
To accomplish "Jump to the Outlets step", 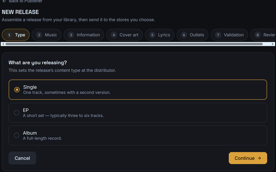I will click(192, 35).
